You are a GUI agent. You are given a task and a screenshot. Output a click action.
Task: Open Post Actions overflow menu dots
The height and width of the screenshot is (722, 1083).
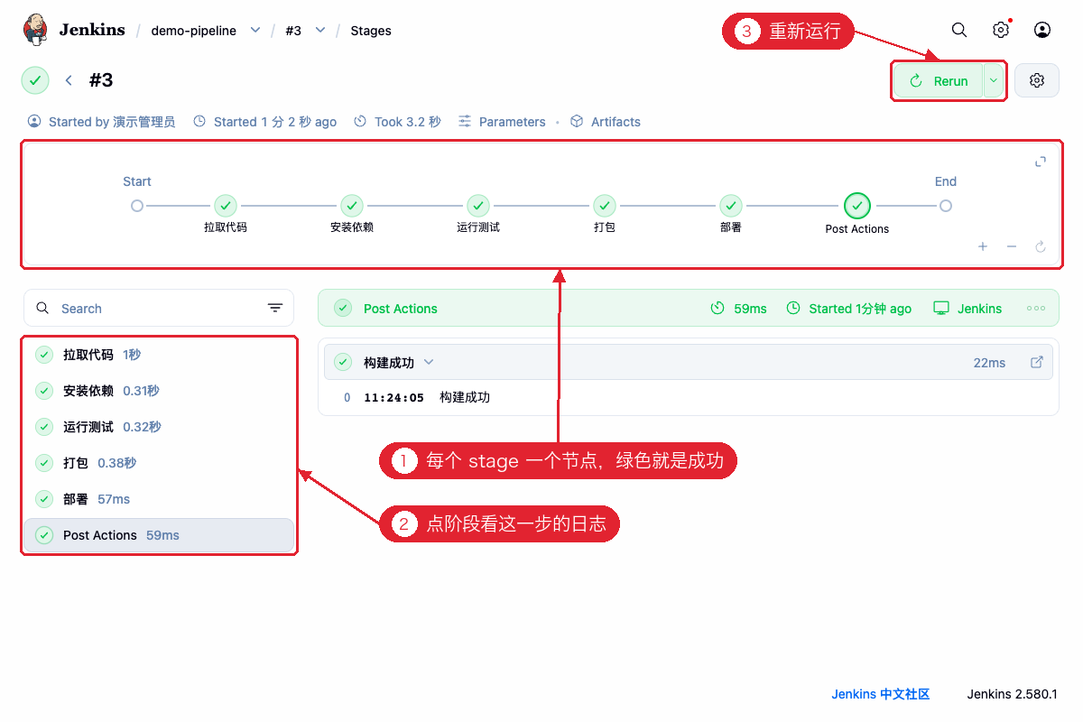pyautogui.click(x=1036, y=308)
